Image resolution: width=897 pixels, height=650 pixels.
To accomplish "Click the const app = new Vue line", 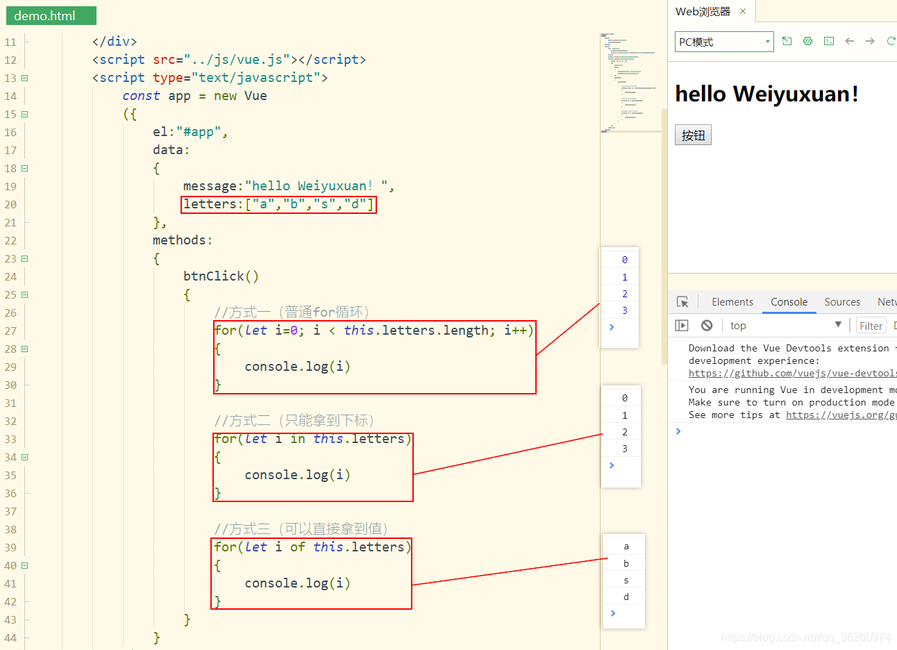I will tap(194, 96).
